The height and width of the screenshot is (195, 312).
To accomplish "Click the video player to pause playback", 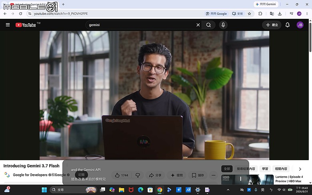I will [x=154, y=95].
